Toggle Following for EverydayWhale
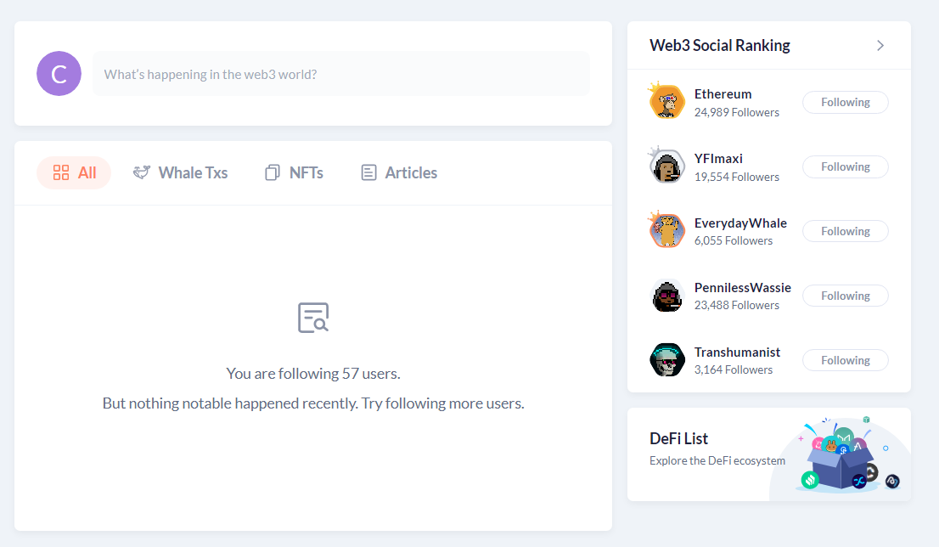 (845, 231)
